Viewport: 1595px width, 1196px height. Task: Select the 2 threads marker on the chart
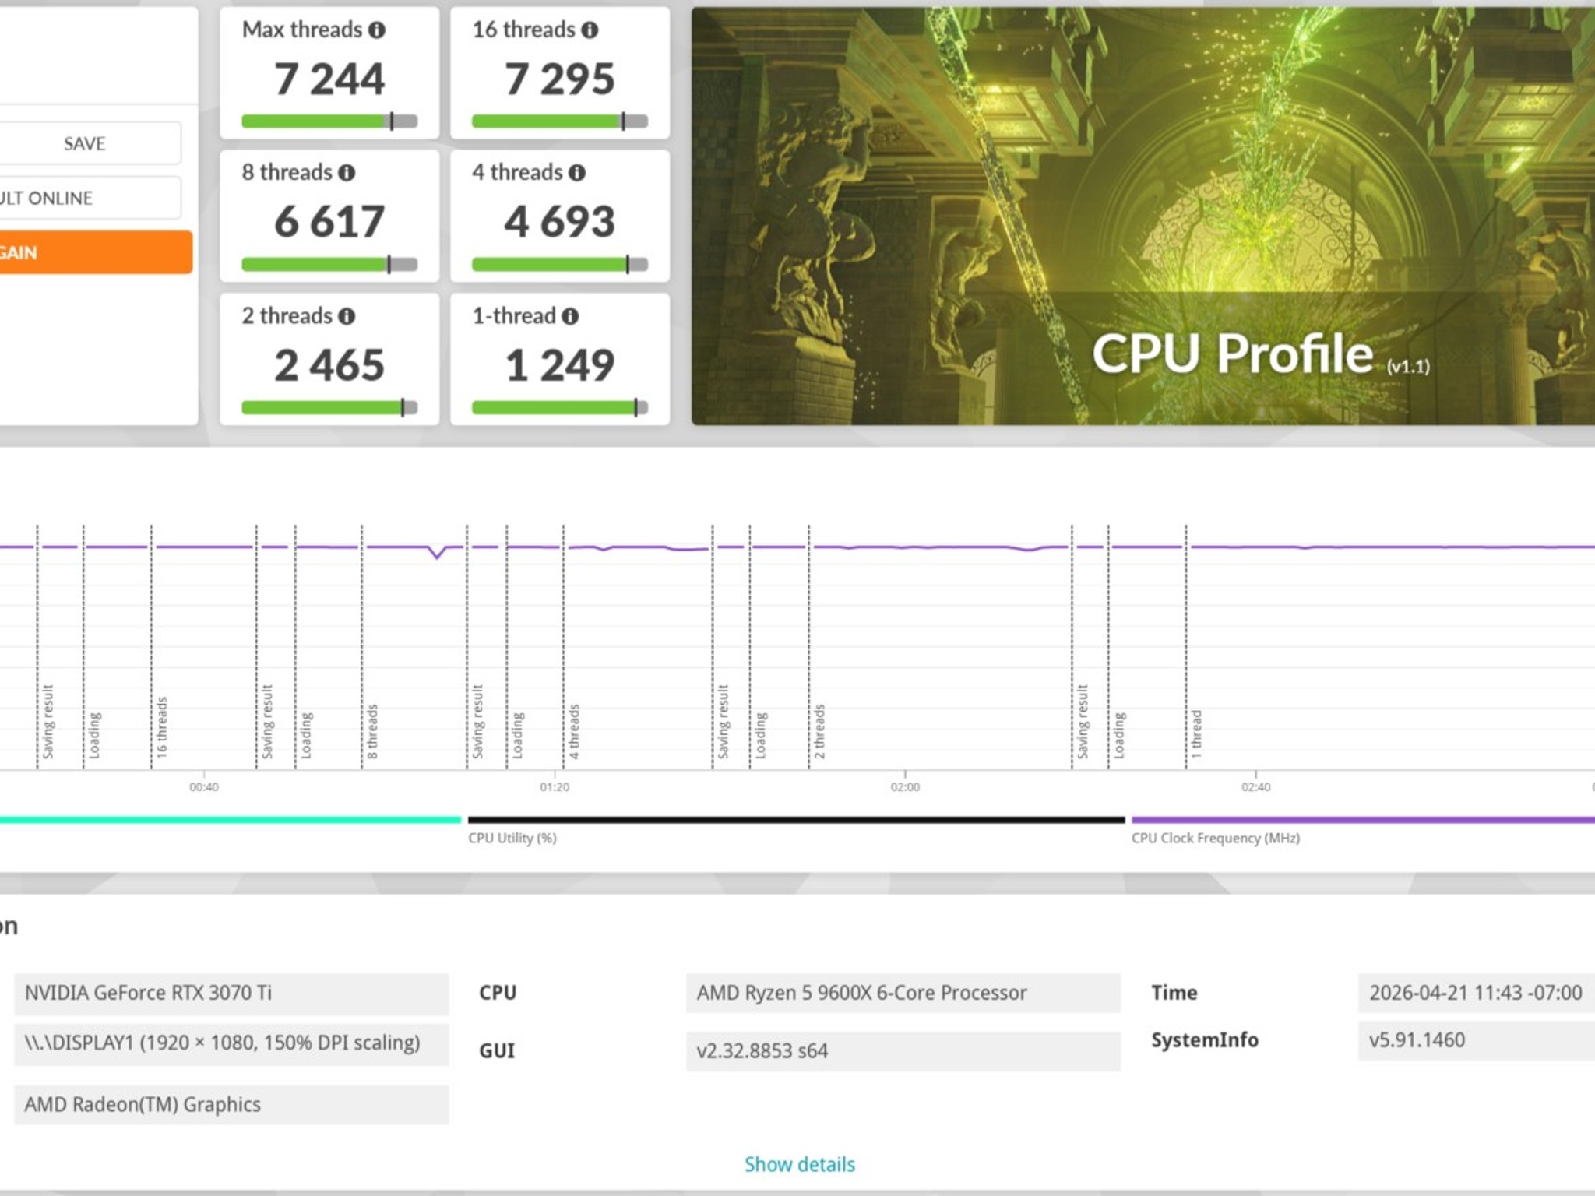819,731
